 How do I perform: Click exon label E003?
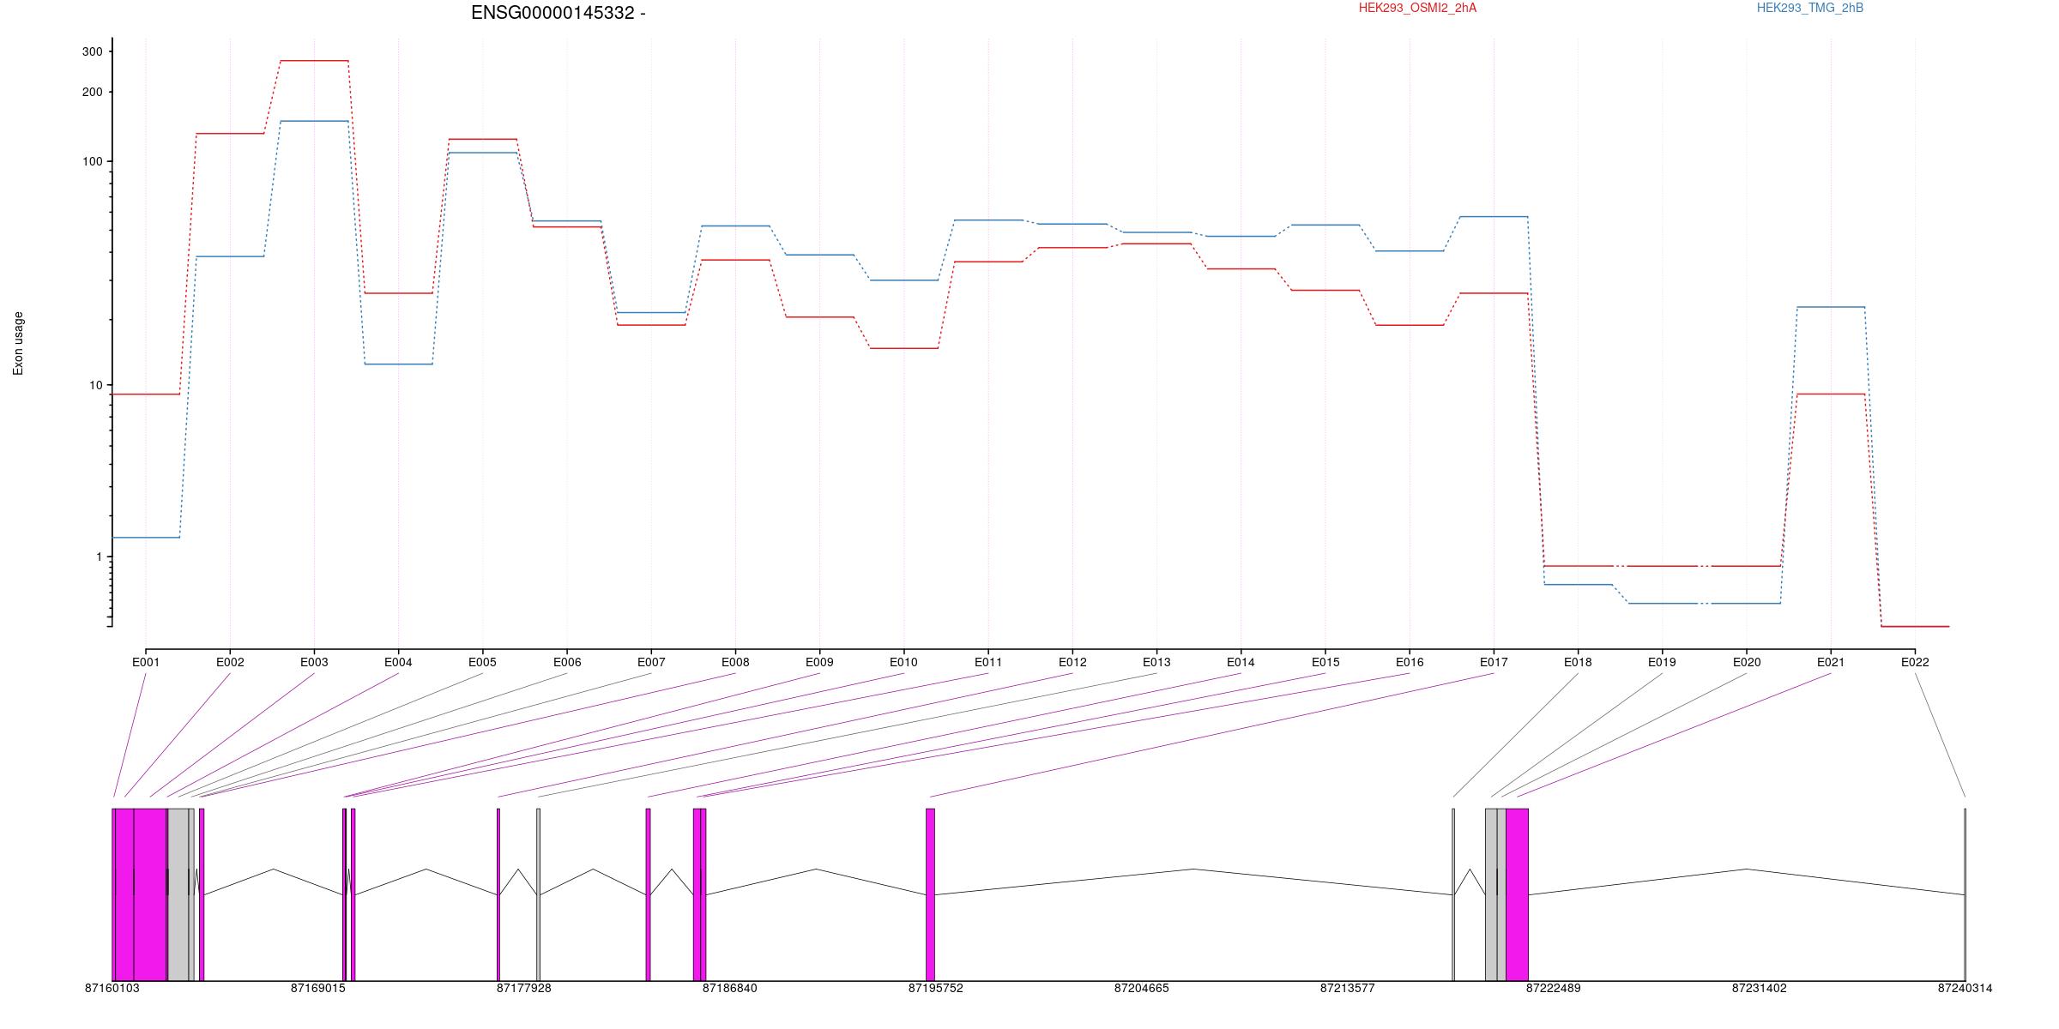tap(314, 662)
